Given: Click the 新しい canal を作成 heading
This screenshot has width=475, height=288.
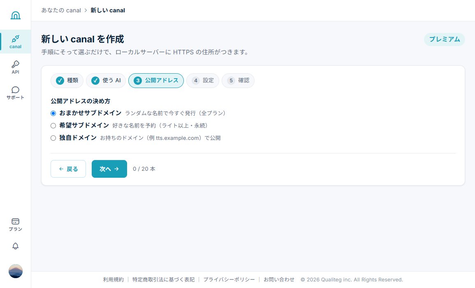Looking at the screenshot, I should tap(82, 39).
